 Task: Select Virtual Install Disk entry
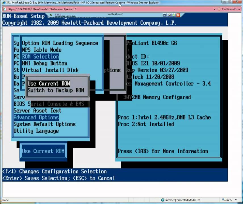point(50,70)
